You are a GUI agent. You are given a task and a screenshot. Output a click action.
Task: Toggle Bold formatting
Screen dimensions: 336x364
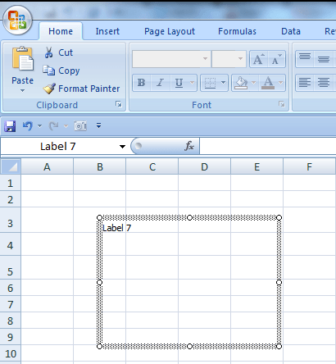coord(141,83)
